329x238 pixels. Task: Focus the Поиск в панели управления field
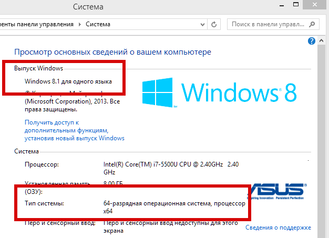coord(273,24)
